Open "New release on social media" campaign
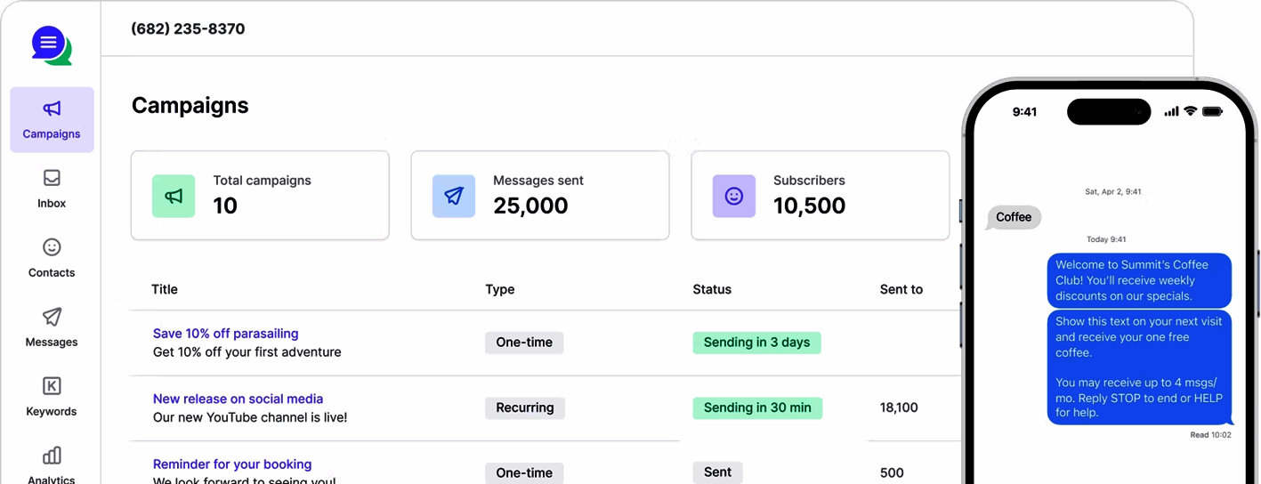 (238, 399)
